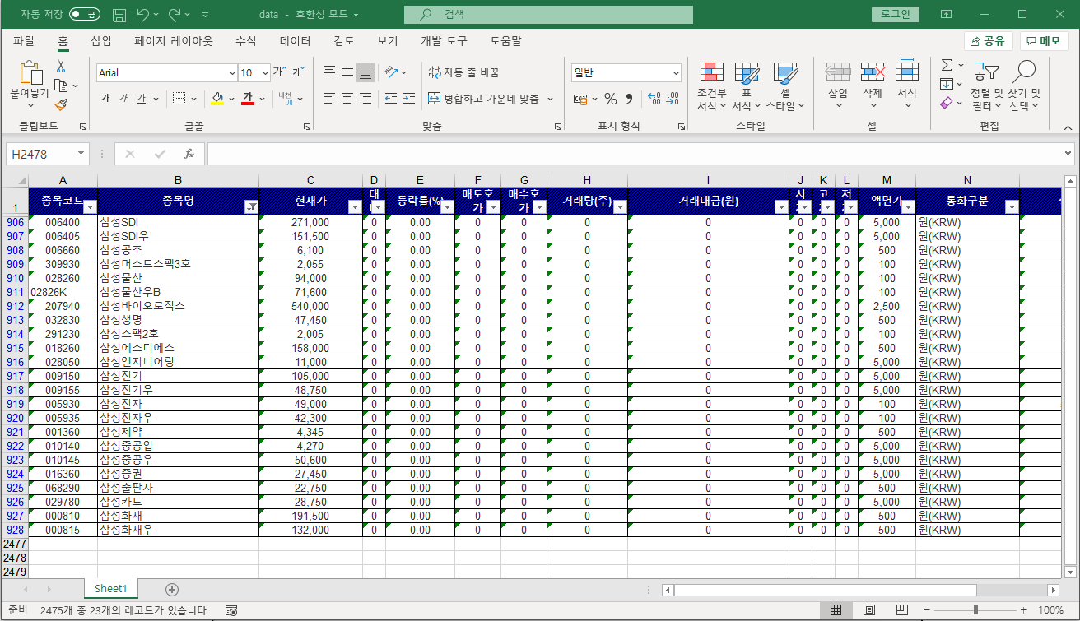Apply bold formatting
This screenshot has height=621, width=1080.
[x=105, y=99]
